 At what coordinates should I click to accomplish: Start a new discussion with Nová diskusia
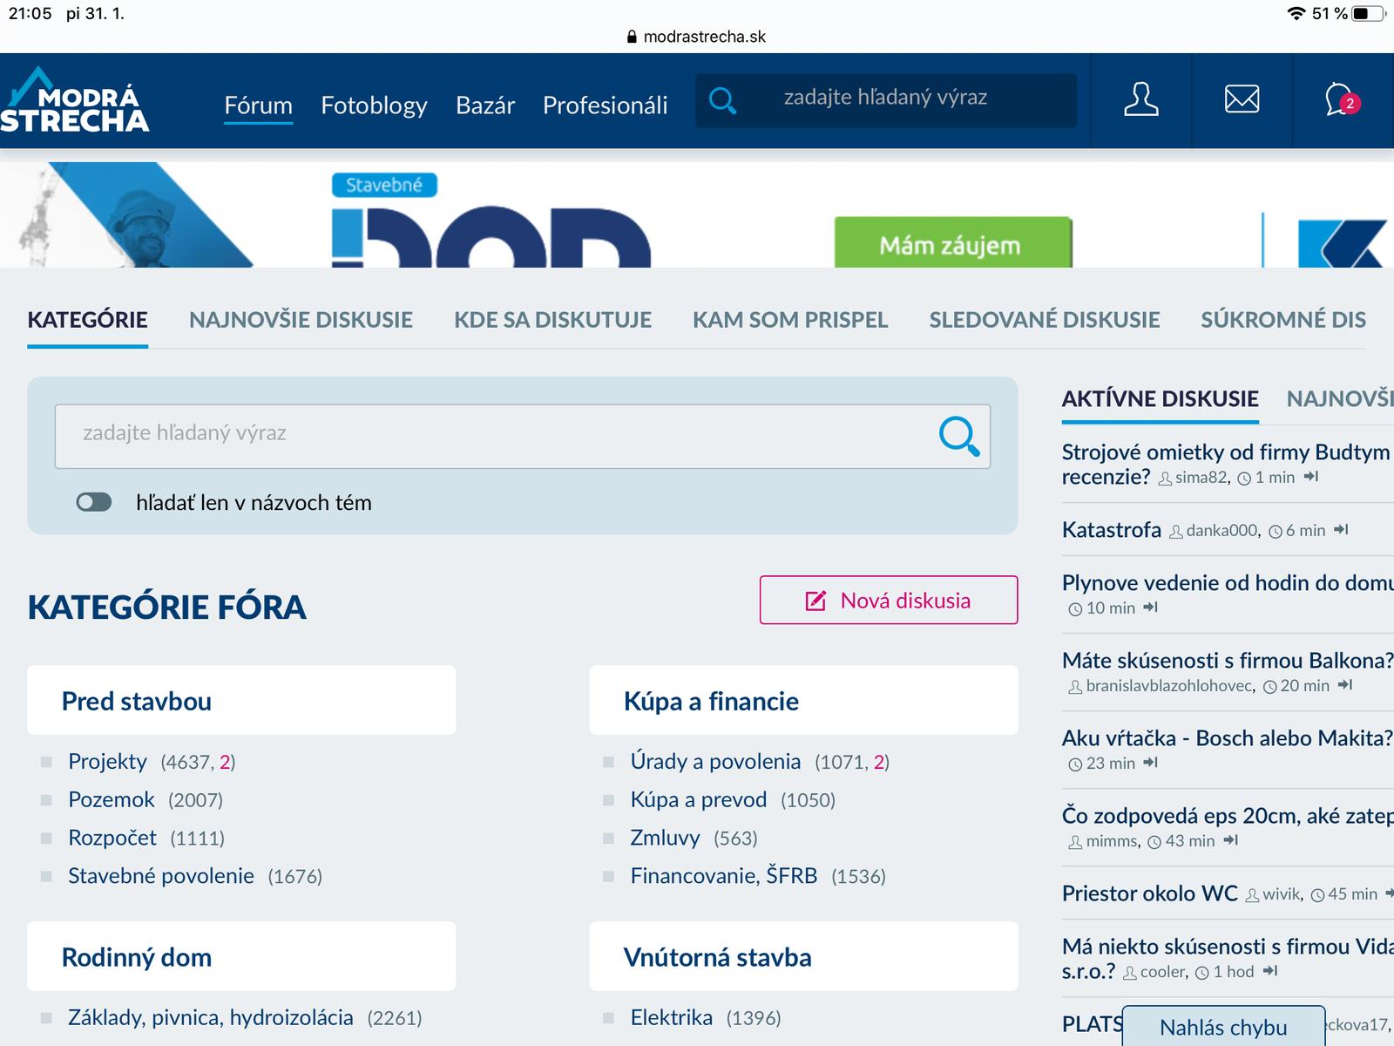pyautogui.click(x=888, y=601)
